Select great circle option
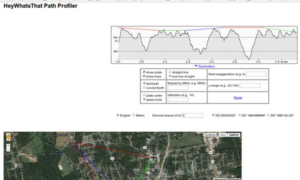Image resolution: width=300 pixels, height=180 pixels. [x=144, y=99]
